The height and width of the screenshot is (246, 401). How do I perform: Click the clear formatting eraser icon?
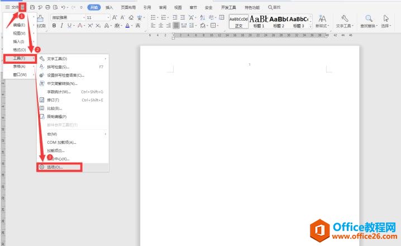[x=131, y=17]
